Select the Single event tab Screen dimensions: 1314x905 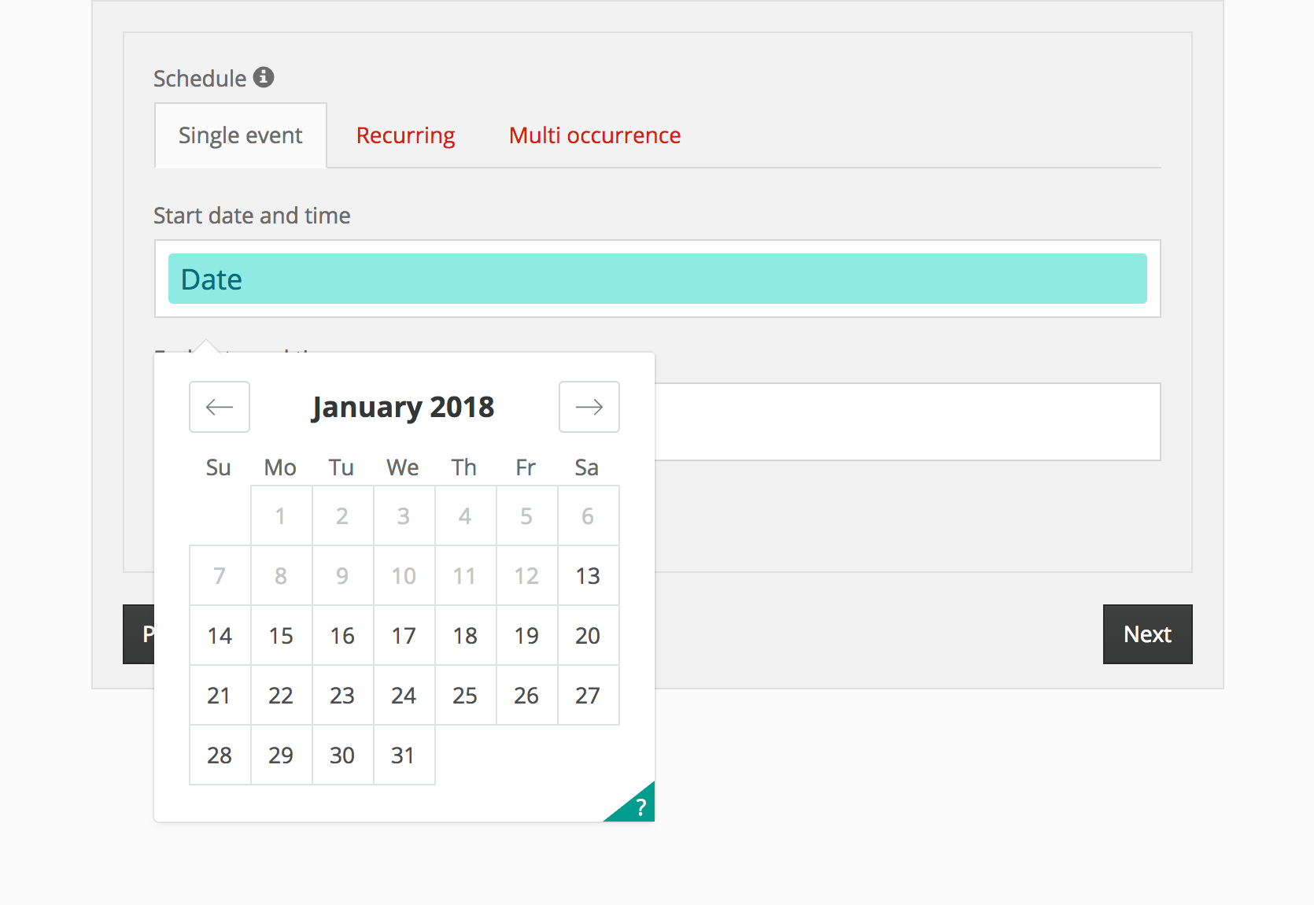[x=240, y=135]
